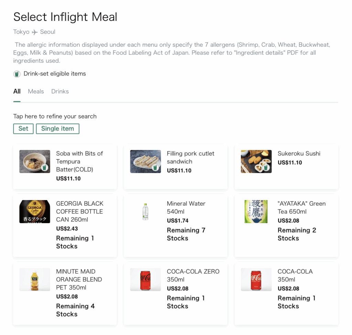Choose Filling pork cutlet sandwich title
Image resolution: width=352 pixels, height=335 pixels.
coord(190,158)
